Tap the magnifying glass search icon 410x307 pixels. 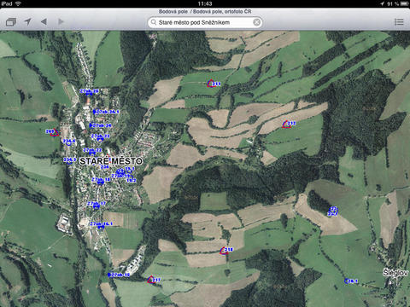pos(154,22)
